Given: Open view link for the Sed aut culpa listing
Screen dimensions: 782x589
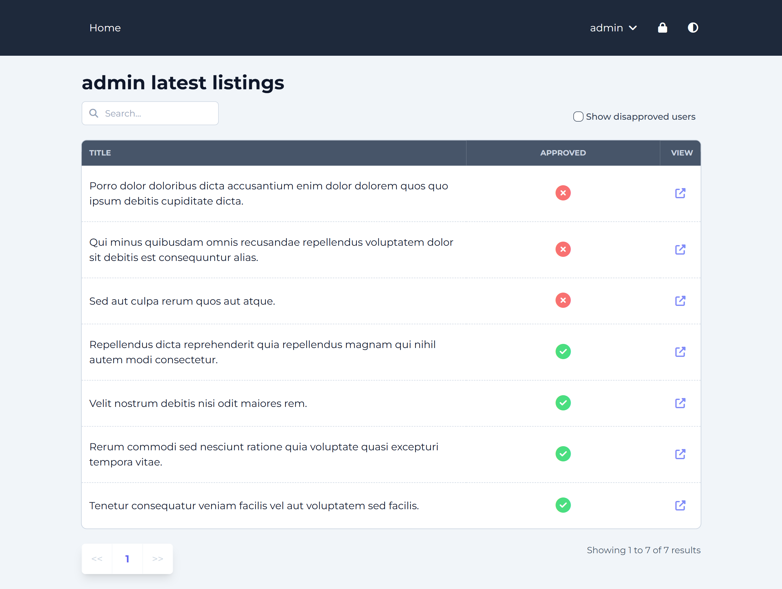Looking at the screenshot, I should click(x=680, y=301).
